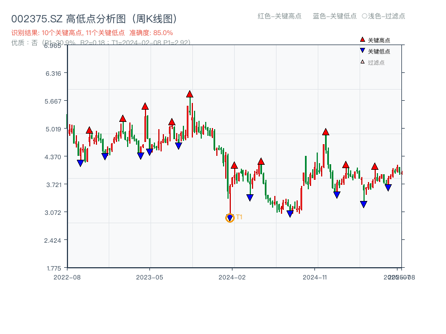Select the red triangle above the 2024-11 rally
Screen dimensions: 446x334
326,132
